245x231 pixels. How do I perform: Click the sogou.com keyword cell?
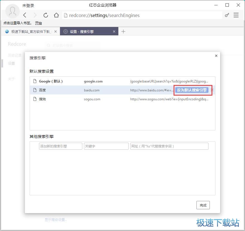[92, 99]
